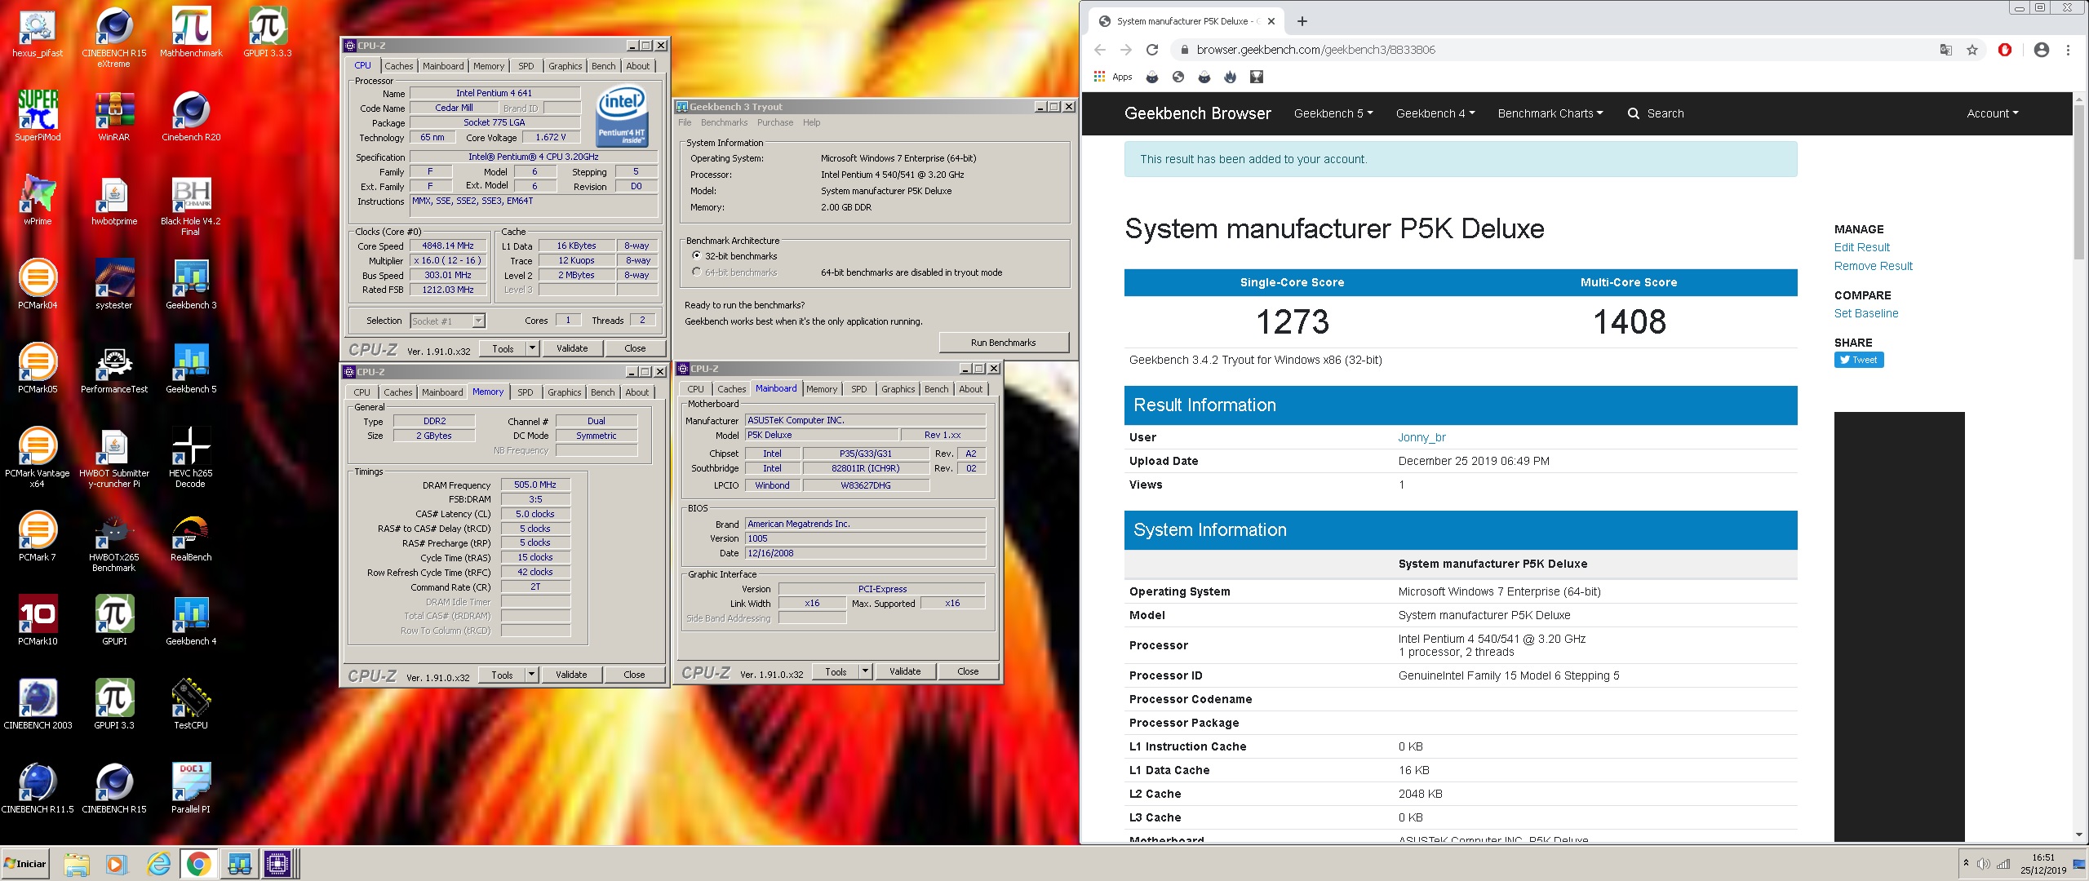Click the CPU-Z taskbar icon

click(277, 864)
